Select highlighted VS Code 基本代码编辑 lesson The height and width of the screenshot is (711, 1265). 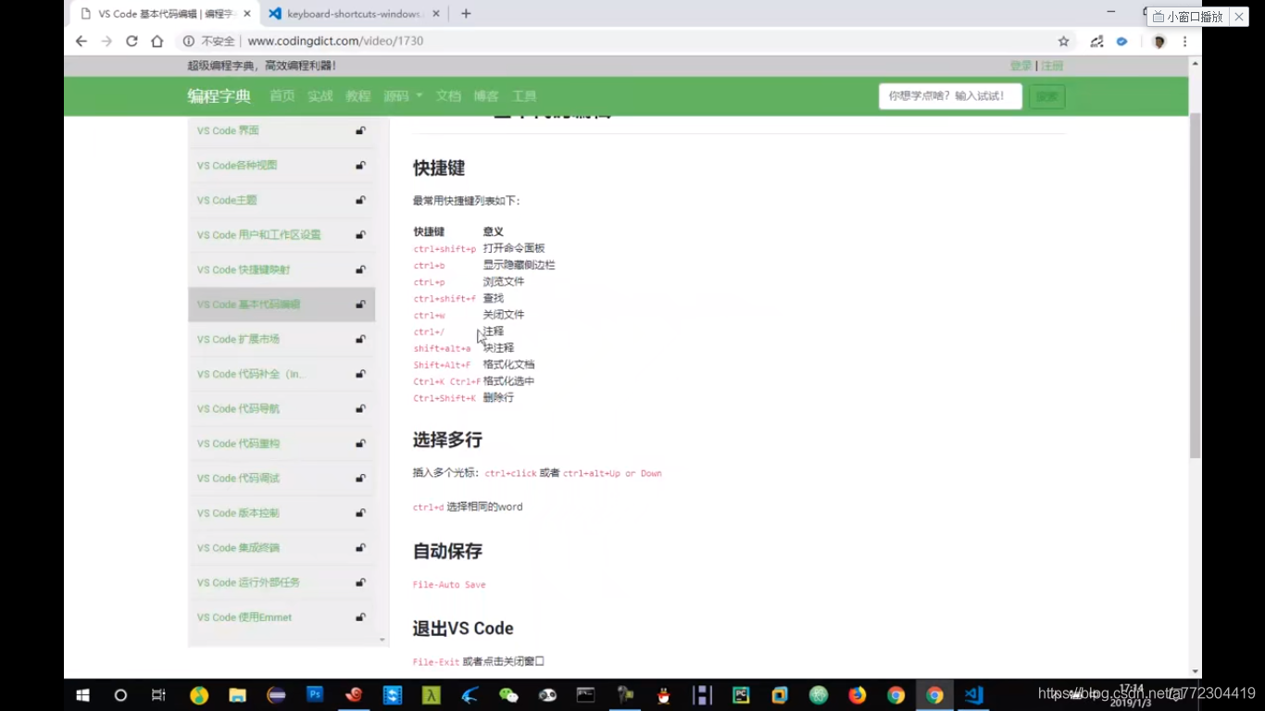pyautogui.click(x=282, y=305)
